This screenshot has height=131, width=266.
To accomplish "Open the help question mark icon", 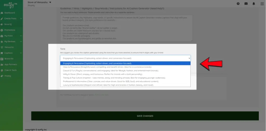I will [238, 4].
